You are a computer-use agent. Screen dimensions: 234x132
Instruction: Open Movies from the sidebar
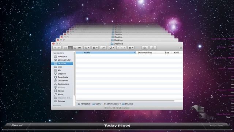tap(62, 91)
